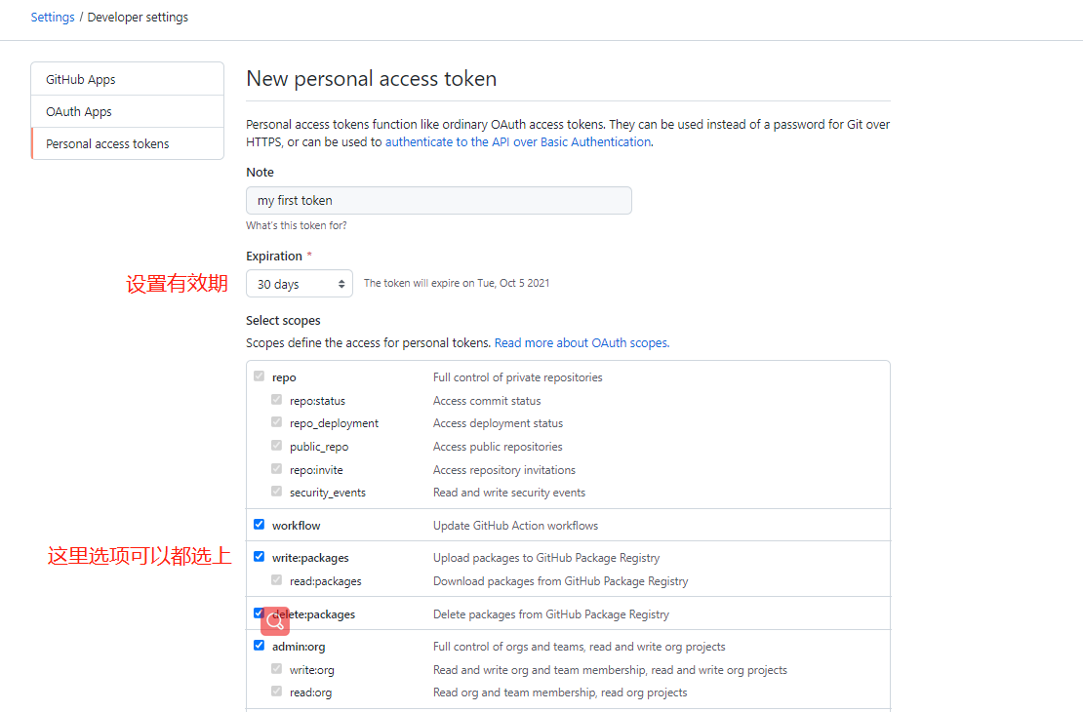Select Personal access tokens sidebar item
Image resolution: width=1083 pixels, height=712 pixels.
[x=127, y=143]
